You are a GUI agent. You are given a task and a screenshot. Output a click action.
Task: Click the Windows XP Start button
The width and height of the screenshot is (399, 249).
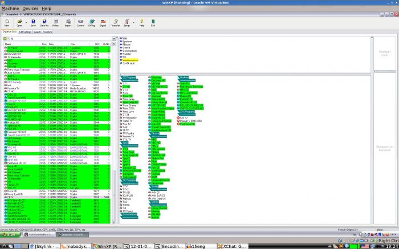point(10,235)
